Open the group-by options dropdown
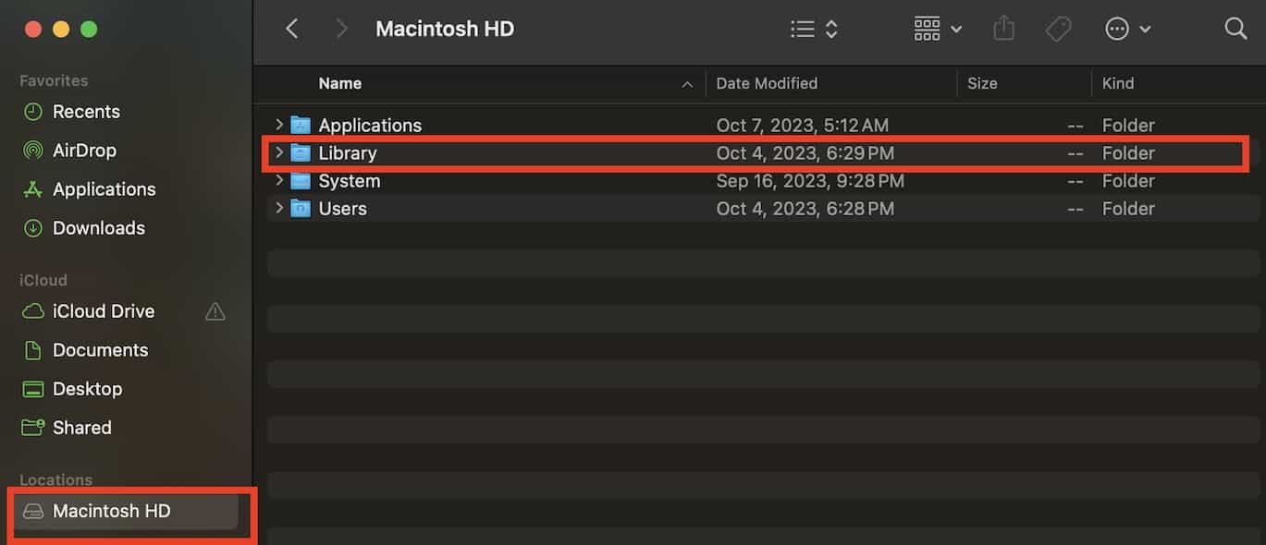The image size is (1266, 545). pyautogui.click(x=938, y=29)
